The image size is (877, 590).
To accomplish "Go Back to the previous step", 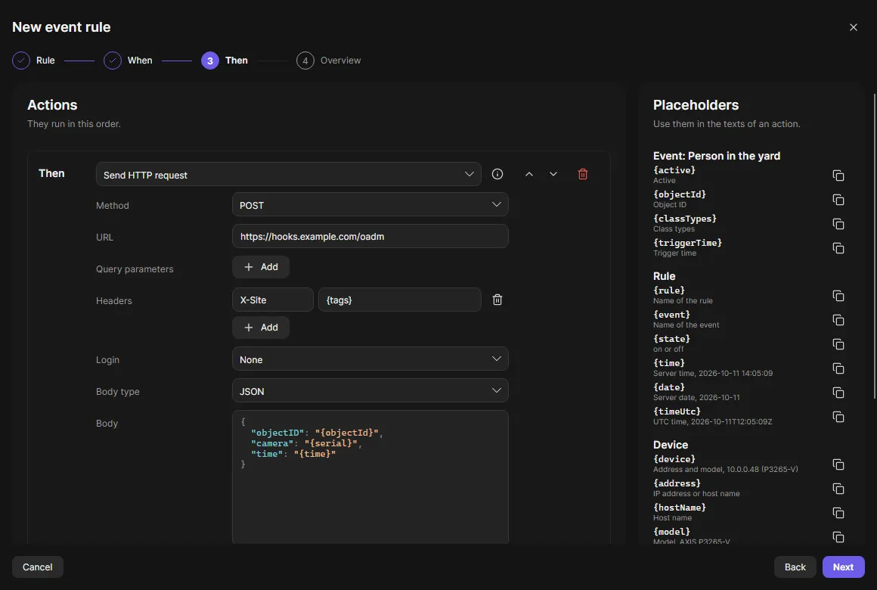I will coord(795,567).
